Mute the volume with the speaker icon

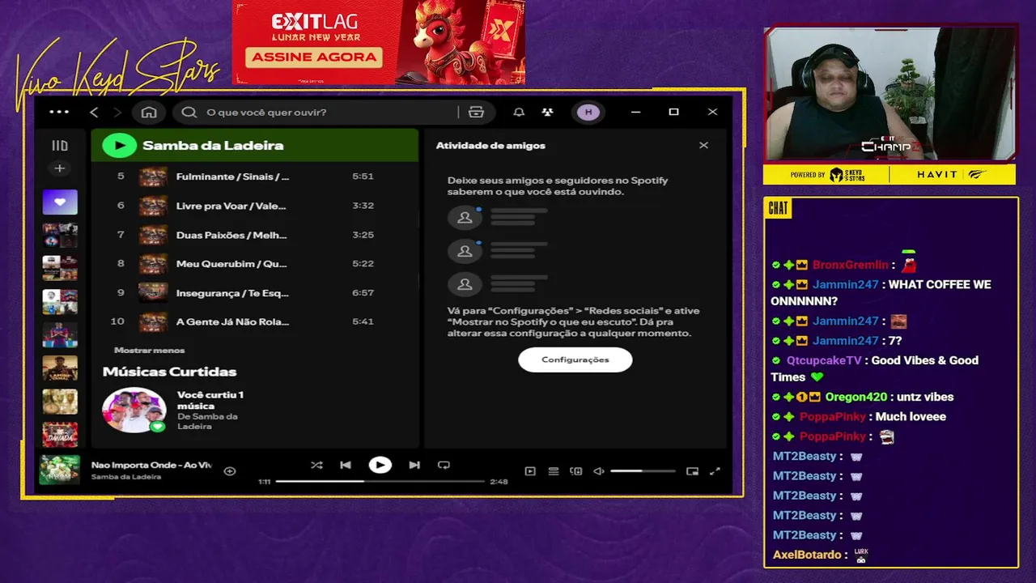click(599, 471)
